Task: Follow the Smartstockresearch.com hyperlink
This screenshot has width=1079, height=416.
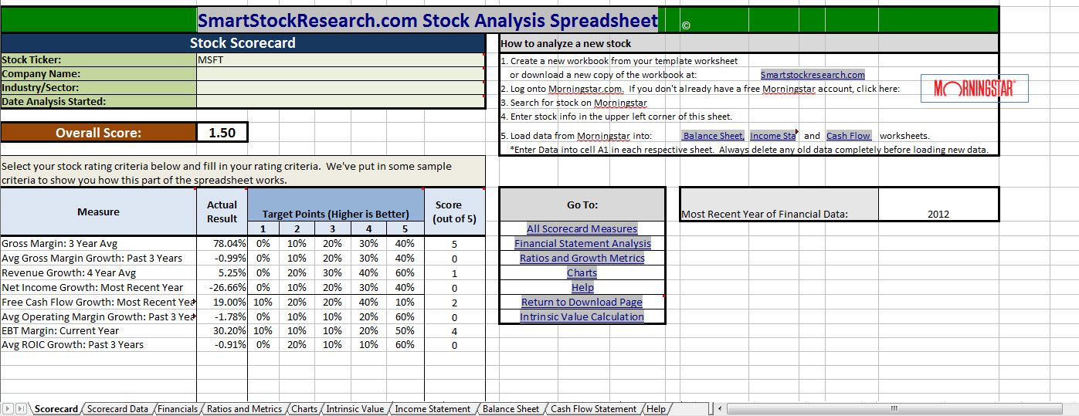Action: point(813,75)
